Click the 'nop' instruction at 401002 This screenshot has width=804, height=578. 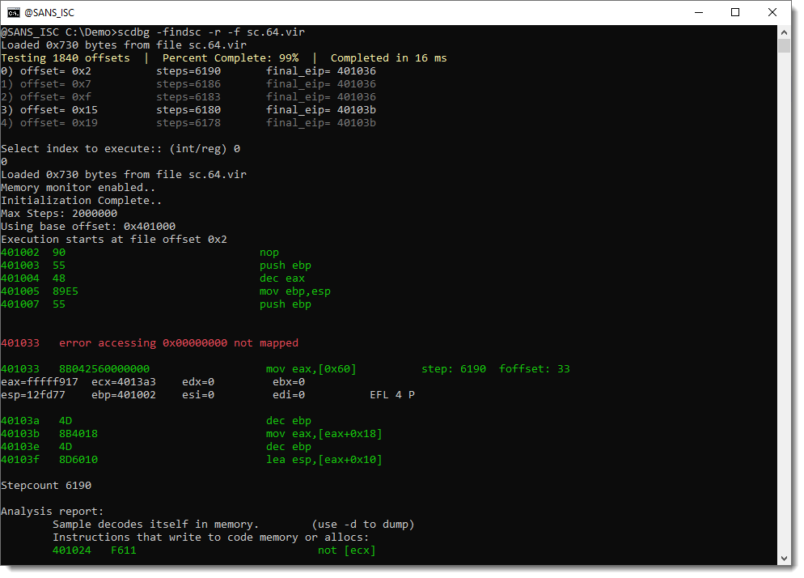pos(269,253)
